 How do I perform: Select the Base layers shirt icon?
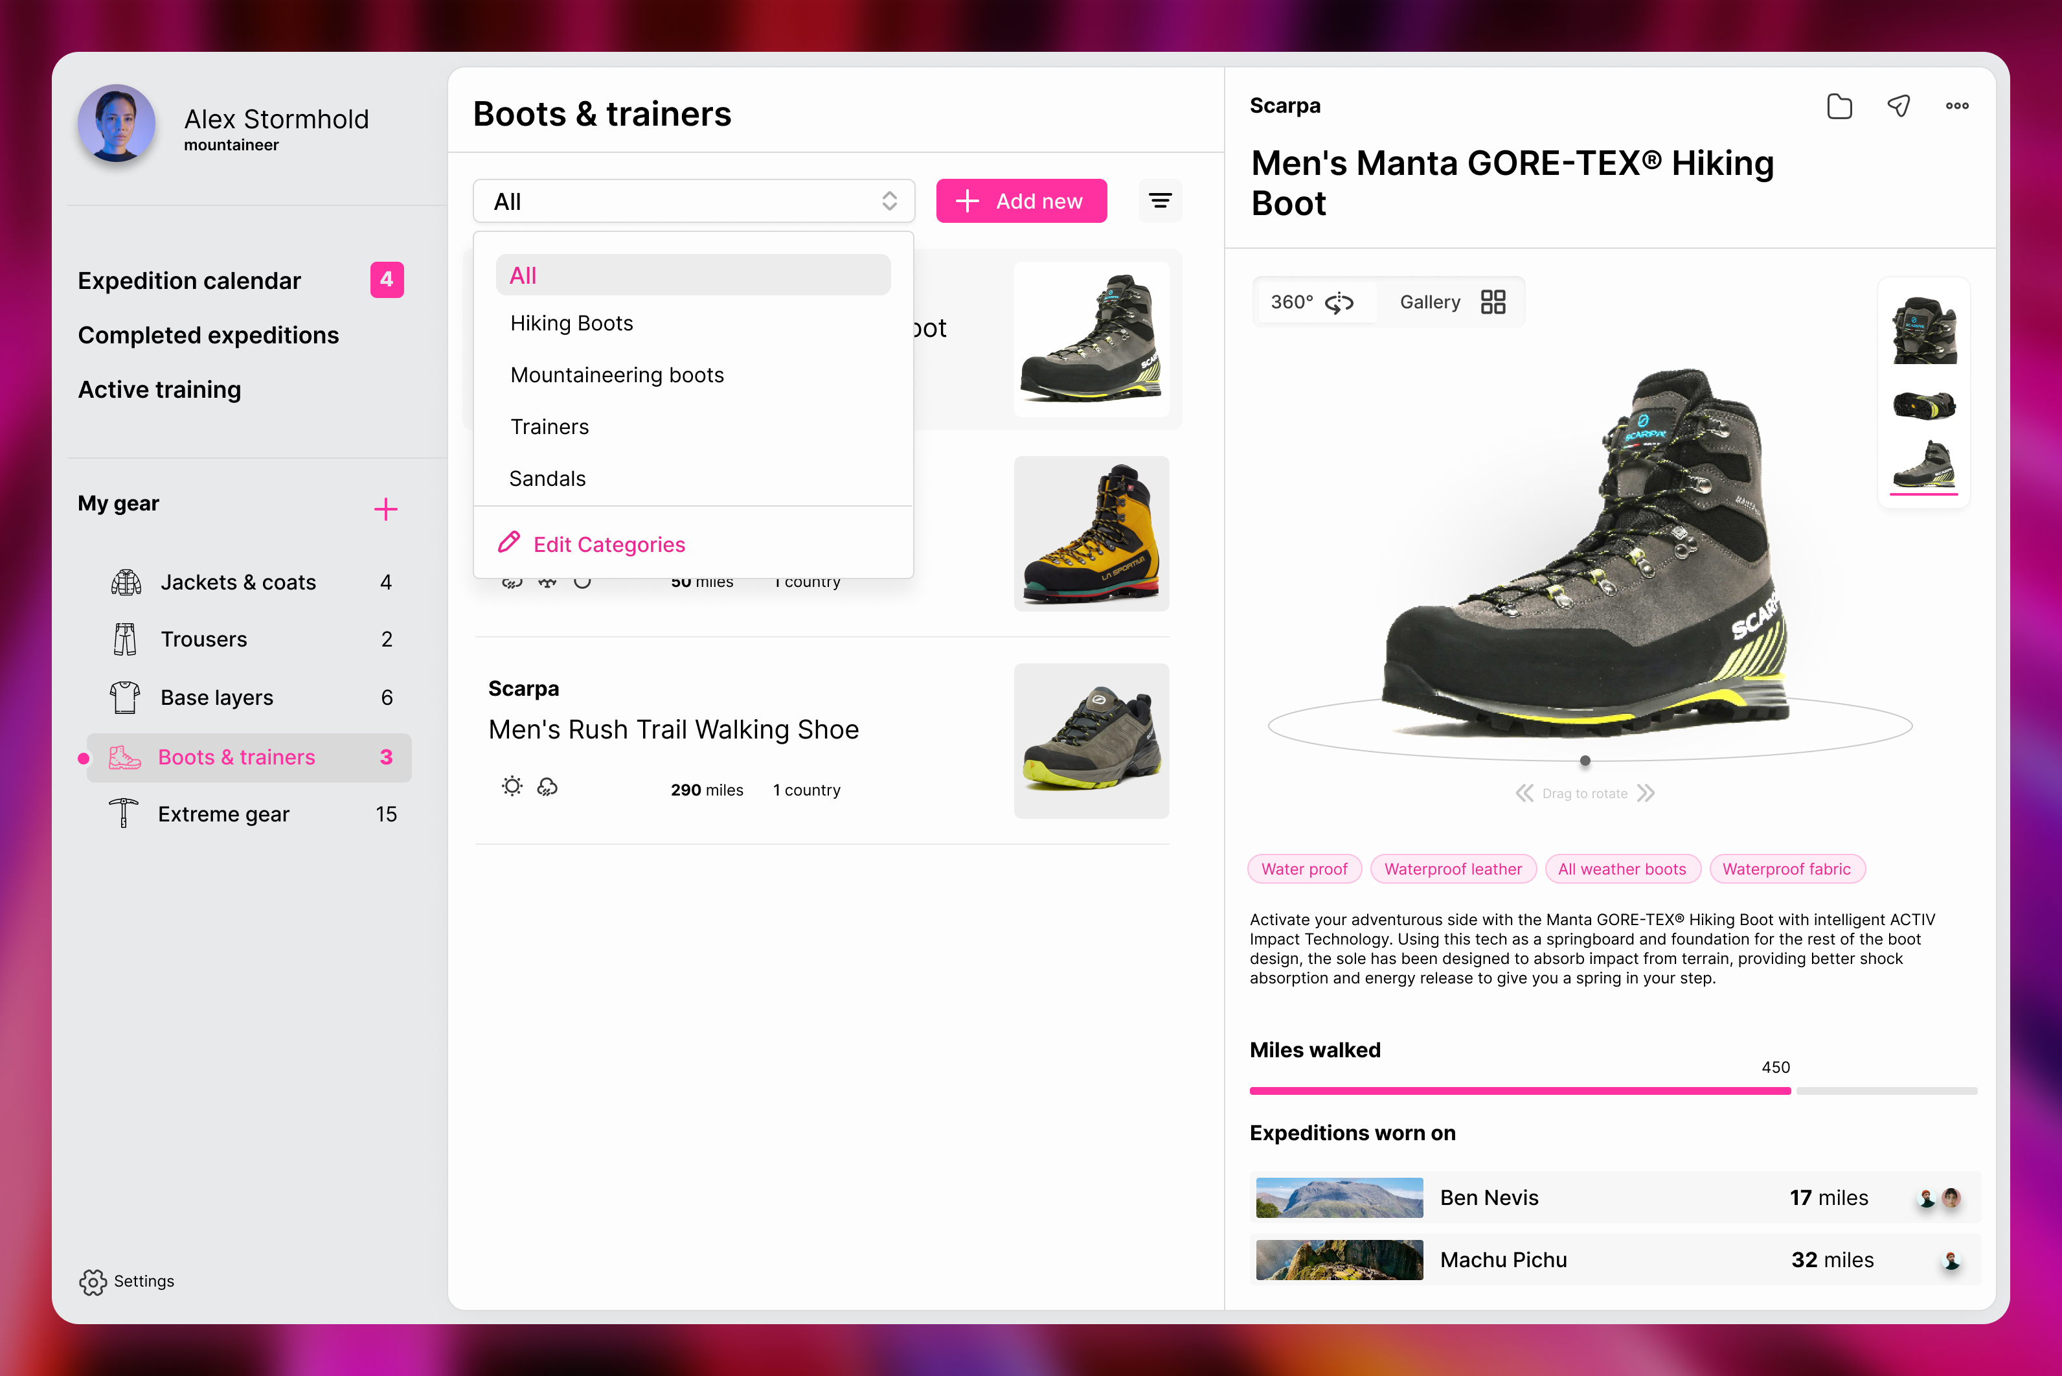tap(124, 697)
